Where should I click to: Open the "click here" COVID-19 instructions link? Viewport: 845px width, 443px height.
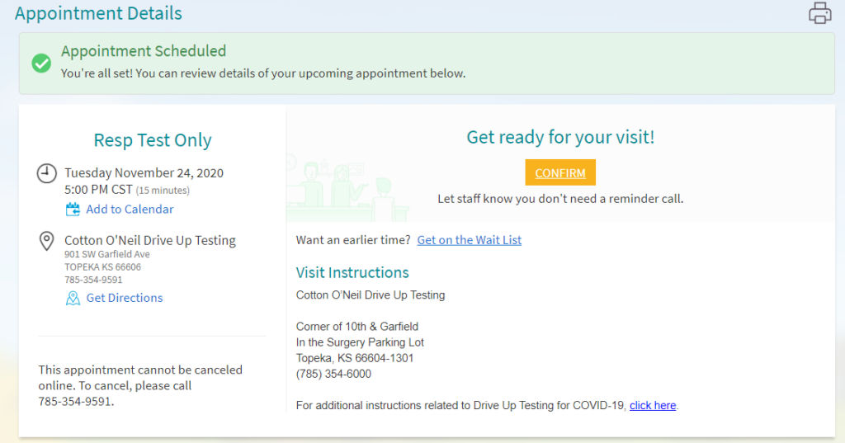pos(653,406)
